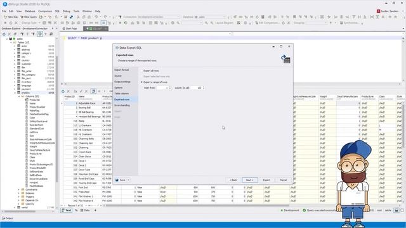
Task: Switch to the Start Page tab
Action: tap(70, 28)
